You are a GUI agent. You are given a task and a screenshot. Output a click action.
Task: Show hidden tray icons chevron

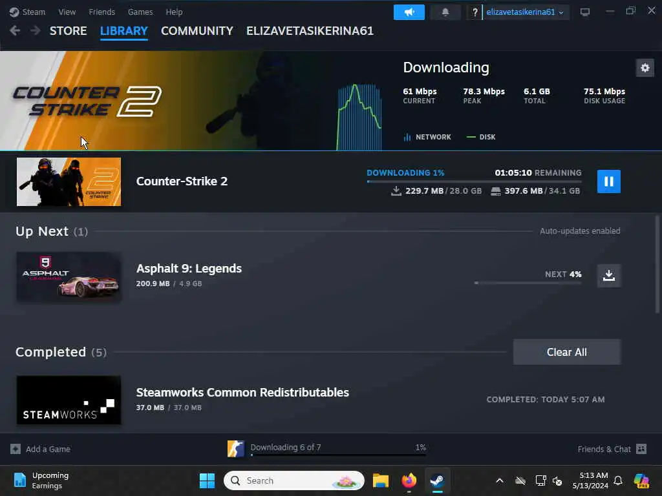500,480
